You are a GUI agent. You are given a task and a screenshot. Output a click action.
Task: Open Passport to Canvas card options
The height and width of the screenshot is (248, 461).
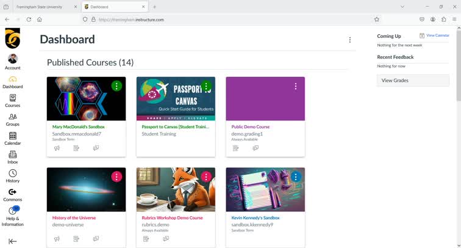tap(206, 86)
